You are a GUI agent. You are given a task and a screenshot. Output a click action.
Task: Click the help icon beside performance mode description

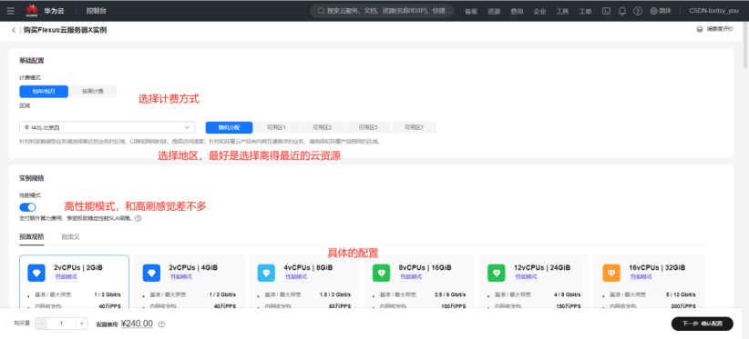click(x=139, y=218)
